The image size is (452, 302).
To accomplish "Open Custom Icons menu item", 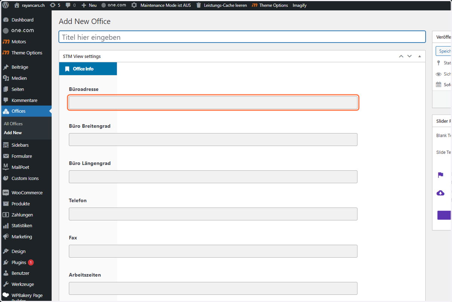I will point(26,178).
